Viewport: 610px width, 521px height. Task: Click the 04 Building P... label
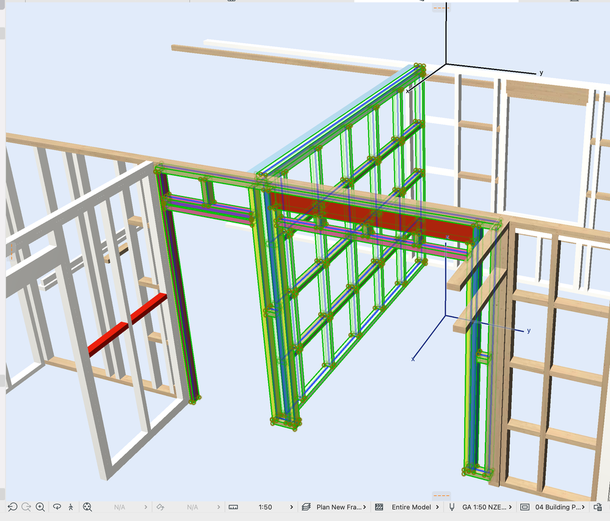(x=558, y=507)
